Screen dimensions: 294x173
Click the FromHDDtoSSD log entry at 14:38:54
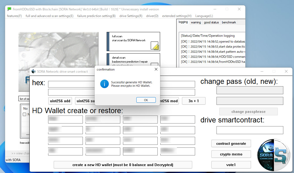coord(213,61)
